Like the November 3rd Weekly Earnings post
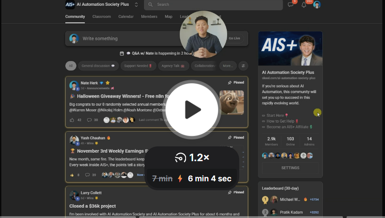This screenshot has height=218, width=385. 72,175
